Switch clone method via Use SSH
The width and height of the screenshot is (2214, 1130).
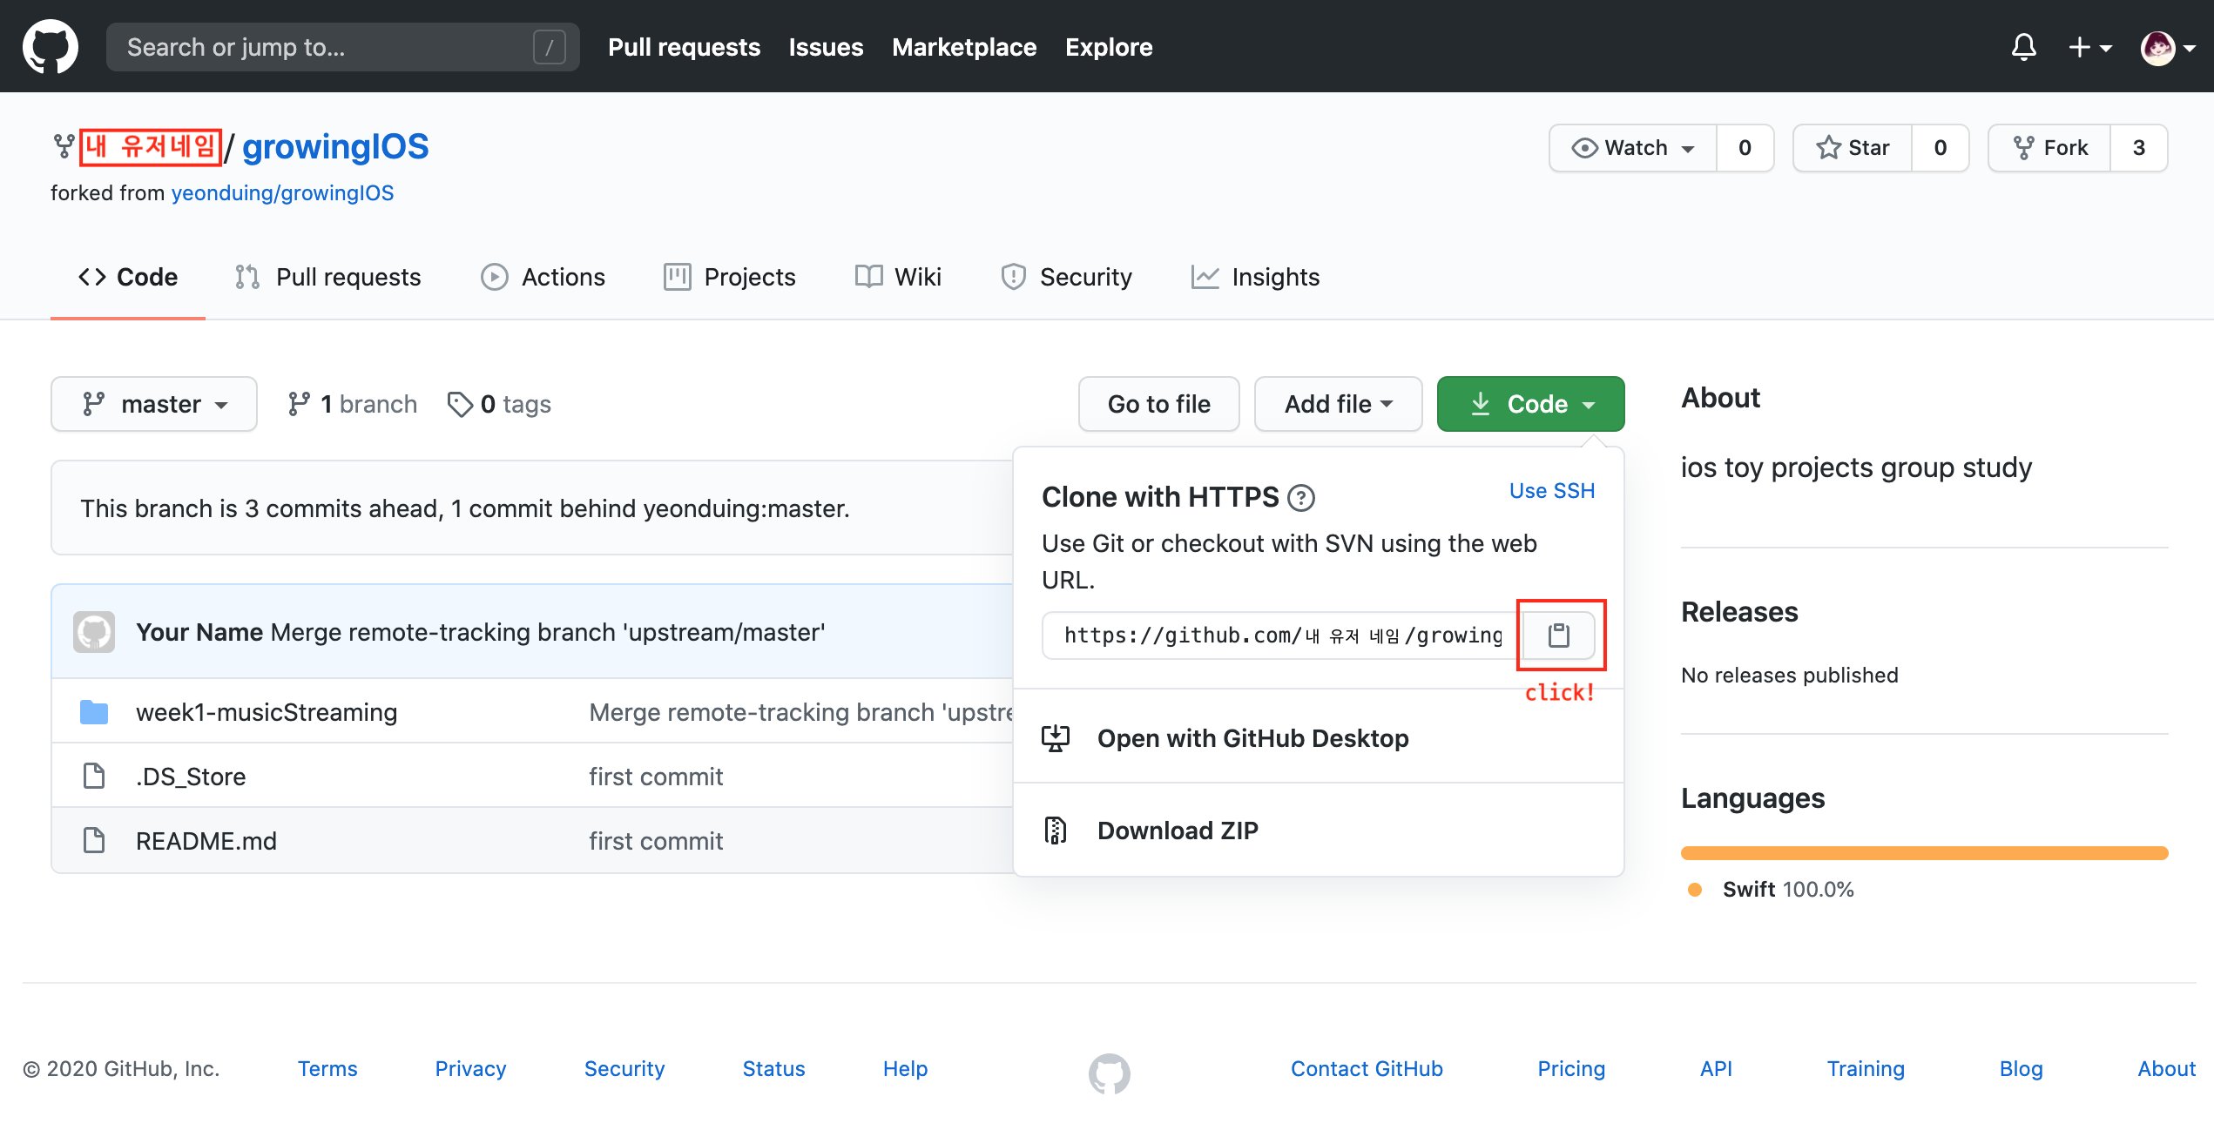pos(1551,491)
